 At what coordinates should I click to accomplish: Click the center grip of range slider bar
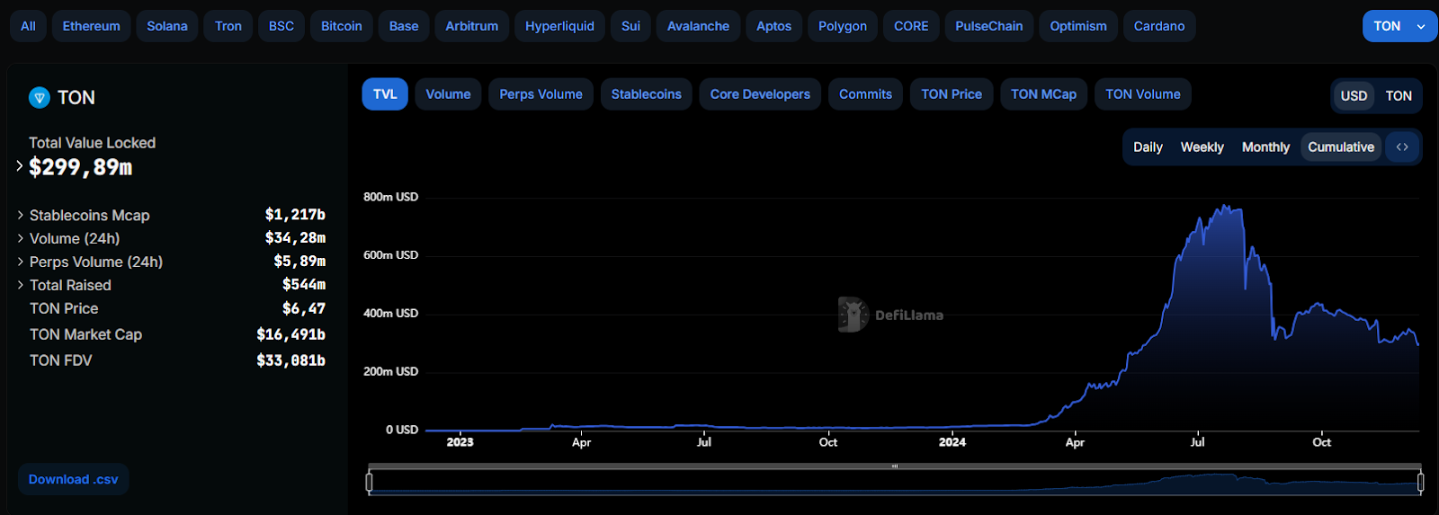click(x=895, y=466)
